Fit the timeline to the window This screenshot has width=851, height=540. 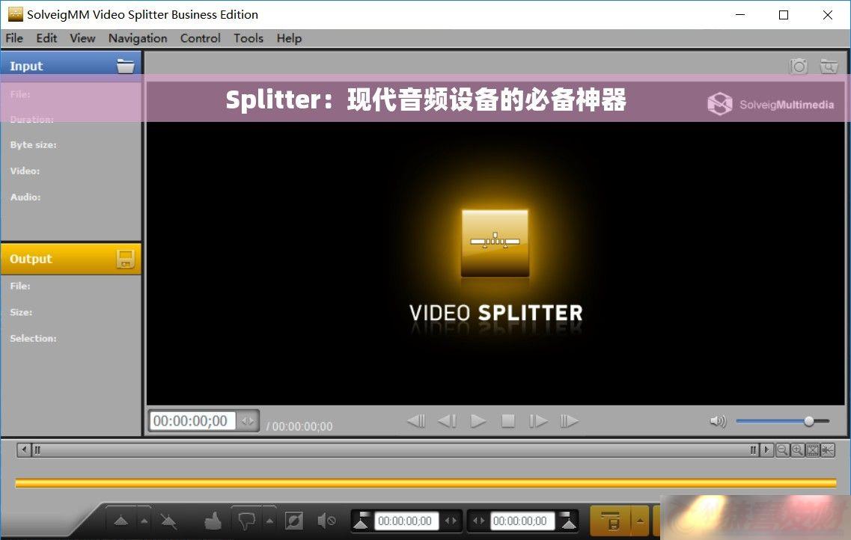click(813, 450)
